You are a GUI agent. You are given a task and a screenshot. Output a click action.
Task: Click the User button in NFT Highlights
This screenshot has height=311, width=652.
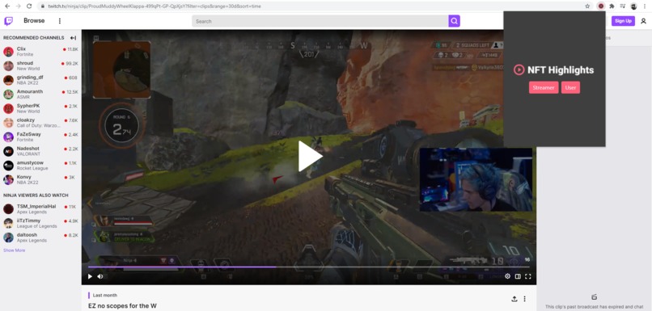[x=570, y=87]
